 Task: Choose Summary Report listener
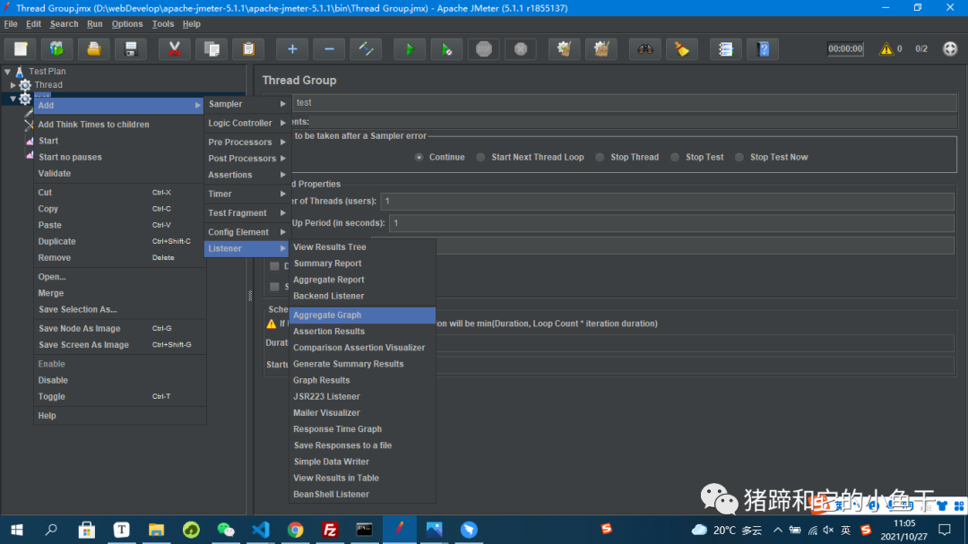click(x=362, y=263)
